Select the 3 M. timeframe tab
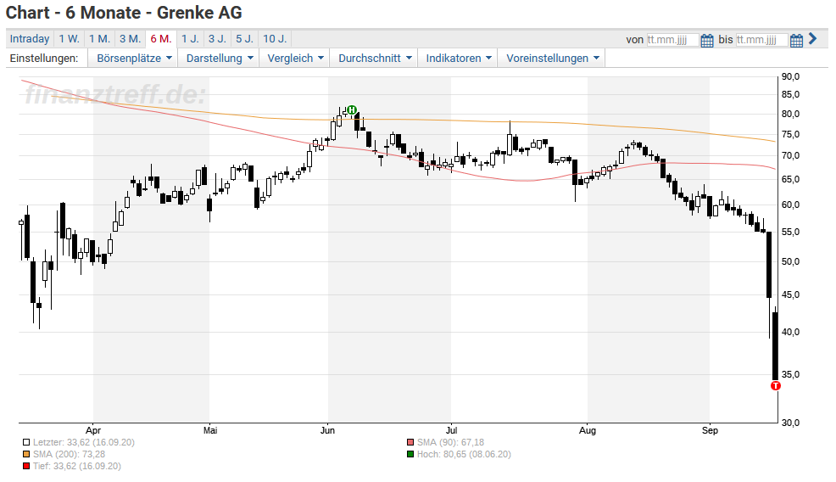 pyautogui.click(x=130, y=39)
